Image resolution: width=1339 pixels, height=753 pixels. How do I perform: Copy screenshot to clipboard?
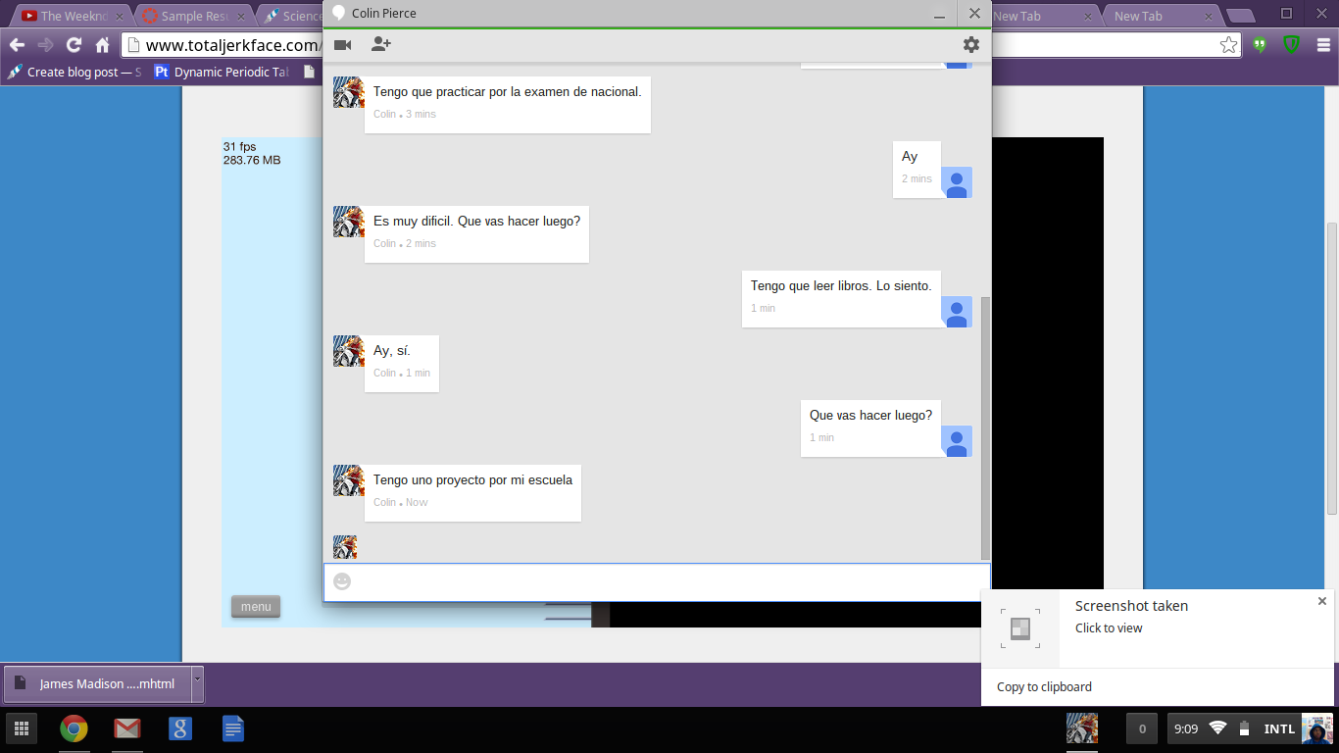(x=1044, y=687)
